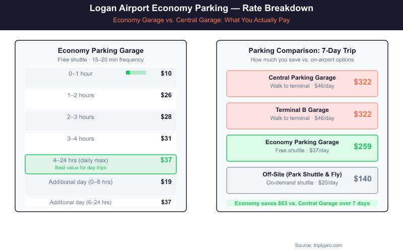Click the Additional day (6–24 hrs) row
Screen dimensions: 403x252
[x=100, y=202]
